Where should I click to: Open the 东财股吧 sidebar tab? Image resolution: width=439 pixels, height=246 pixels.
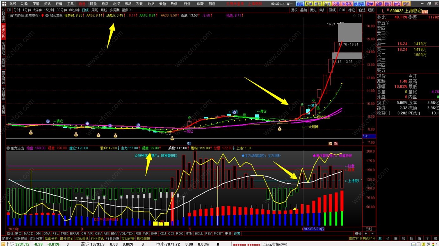tap(3, 48)
